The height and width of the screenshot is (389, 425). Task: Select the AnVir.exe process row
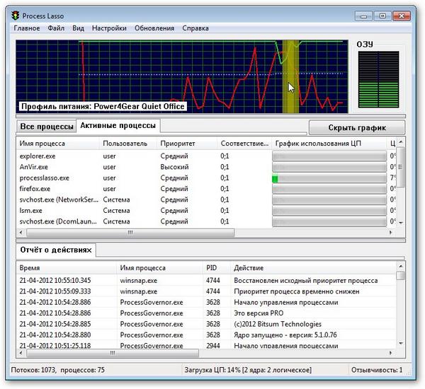[33, 167]
